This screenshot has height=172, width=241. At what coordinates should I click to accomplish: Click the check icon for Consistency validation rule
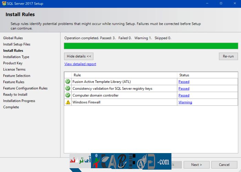pyautogui.click(x=67, y=88)
